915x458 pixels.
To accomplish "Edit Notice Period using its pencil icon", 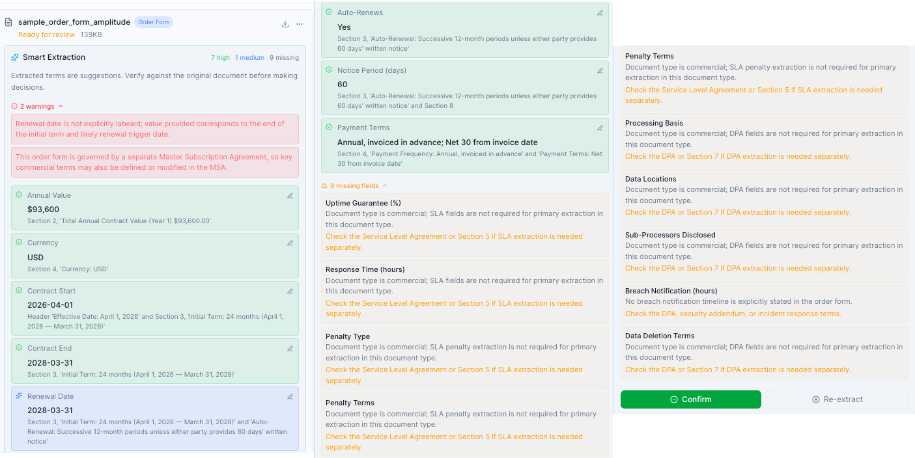I will pos(600,70).
